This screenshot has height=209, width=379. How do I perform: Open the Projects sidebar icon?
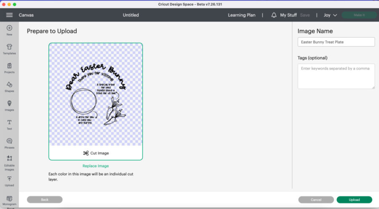[x=9, y=66]
